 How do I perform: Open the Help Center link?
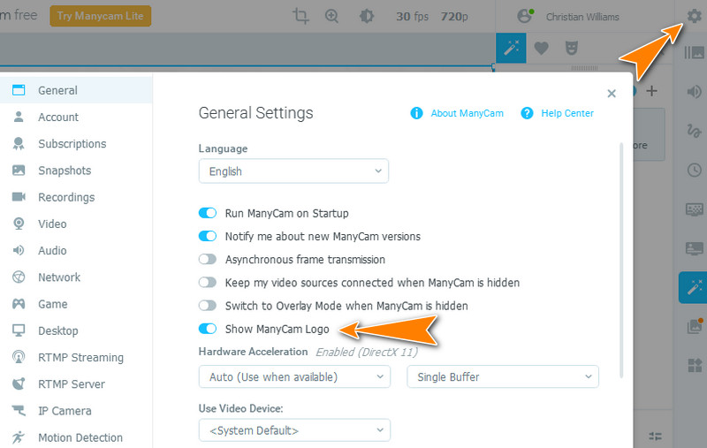click(566, 113)
